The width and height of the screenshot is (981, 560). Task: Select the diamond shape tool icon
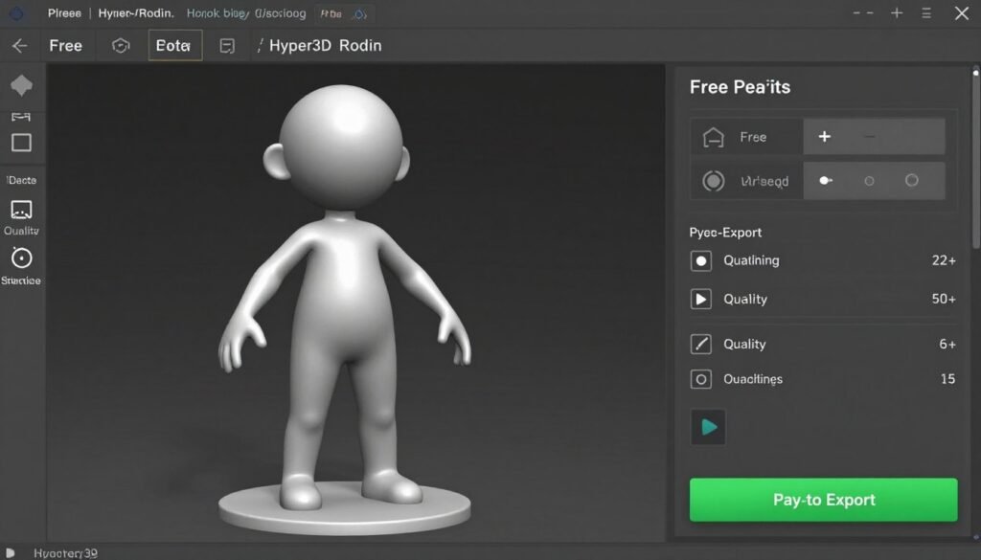[x=21, y=85]
